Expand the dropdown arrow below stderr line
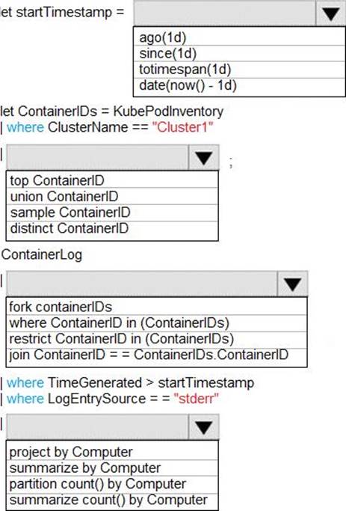The image size is (346, 511). (204, 427)
